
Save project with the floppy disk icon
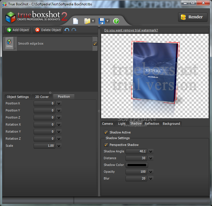(102, 21)
